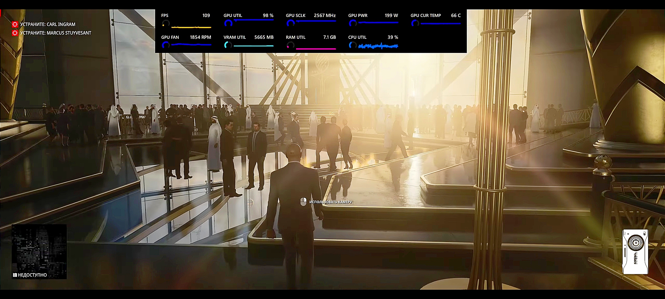665x299 pixels.
Task: Click the RAM UTIL value 7.1 GB
Action: [x=329, y=37]
